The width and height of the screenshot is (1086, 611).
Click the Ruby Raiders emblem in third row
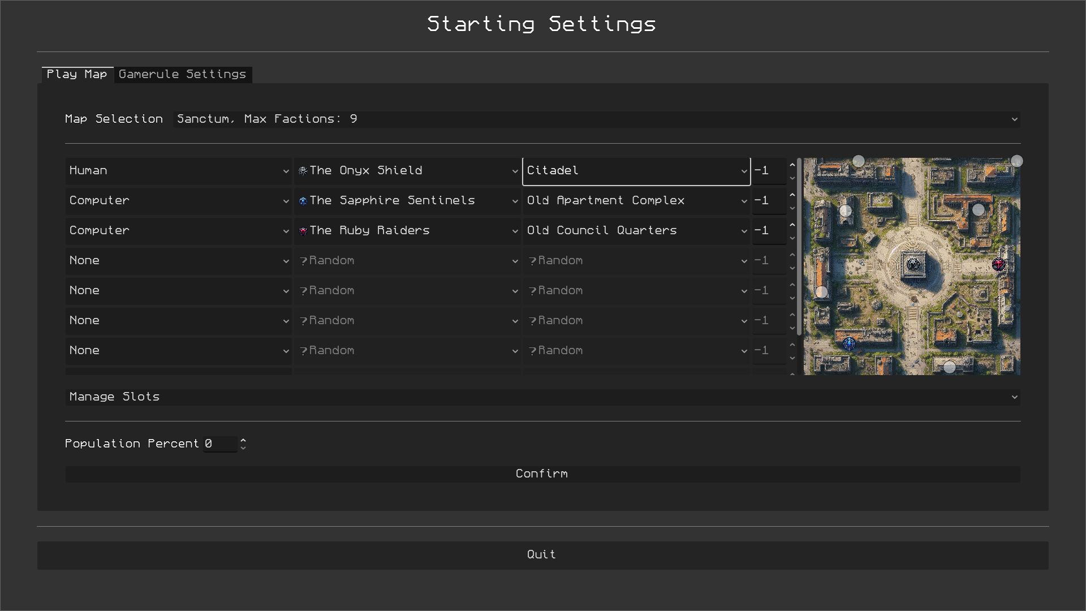coord(303,231)
